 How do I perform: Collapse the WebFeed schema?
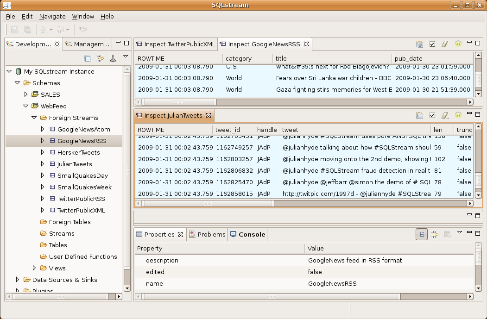tap(26, 106)
